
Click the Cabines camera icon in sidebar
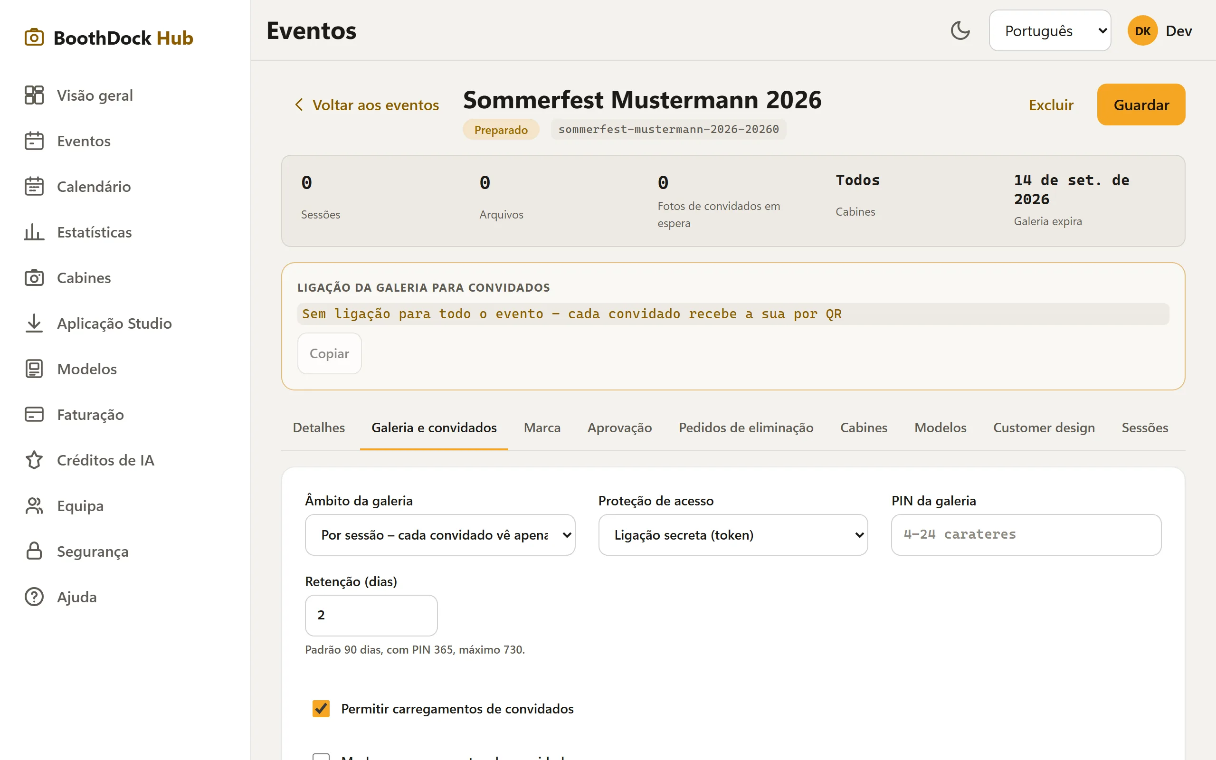click(34, 277)
